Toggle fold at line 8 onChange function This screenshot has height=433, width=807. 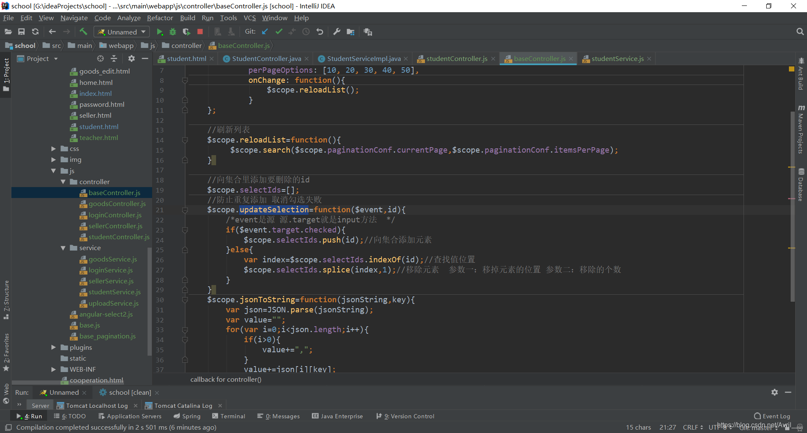[x=185, y=80]
